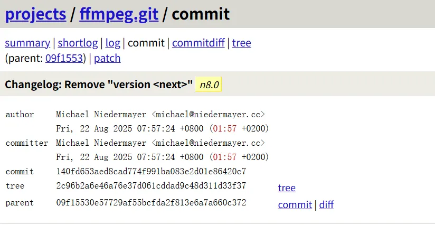This screenshot has height=225, width=435.
Task: Click the tree hash 2c96b2a6e46a
Action: 151,186
